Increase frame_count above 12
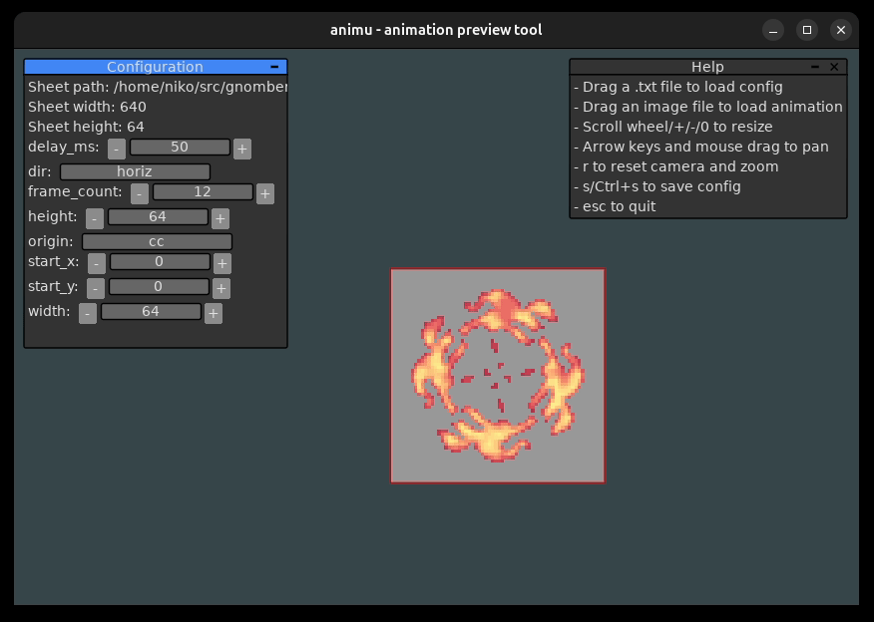The height and width of the screenshot is (622, 874). pos(263,192)
